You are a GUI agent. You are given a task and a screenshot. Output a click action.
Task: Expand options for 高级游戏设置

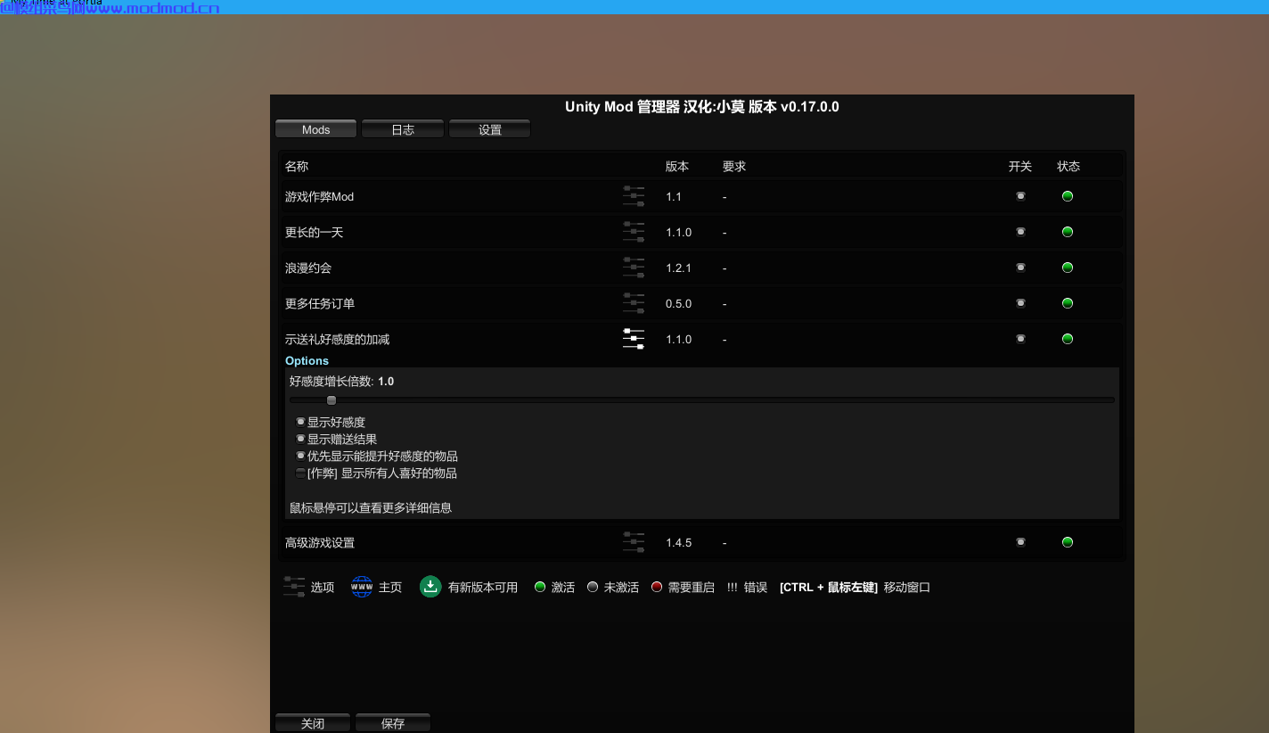(x=634, y=541)
